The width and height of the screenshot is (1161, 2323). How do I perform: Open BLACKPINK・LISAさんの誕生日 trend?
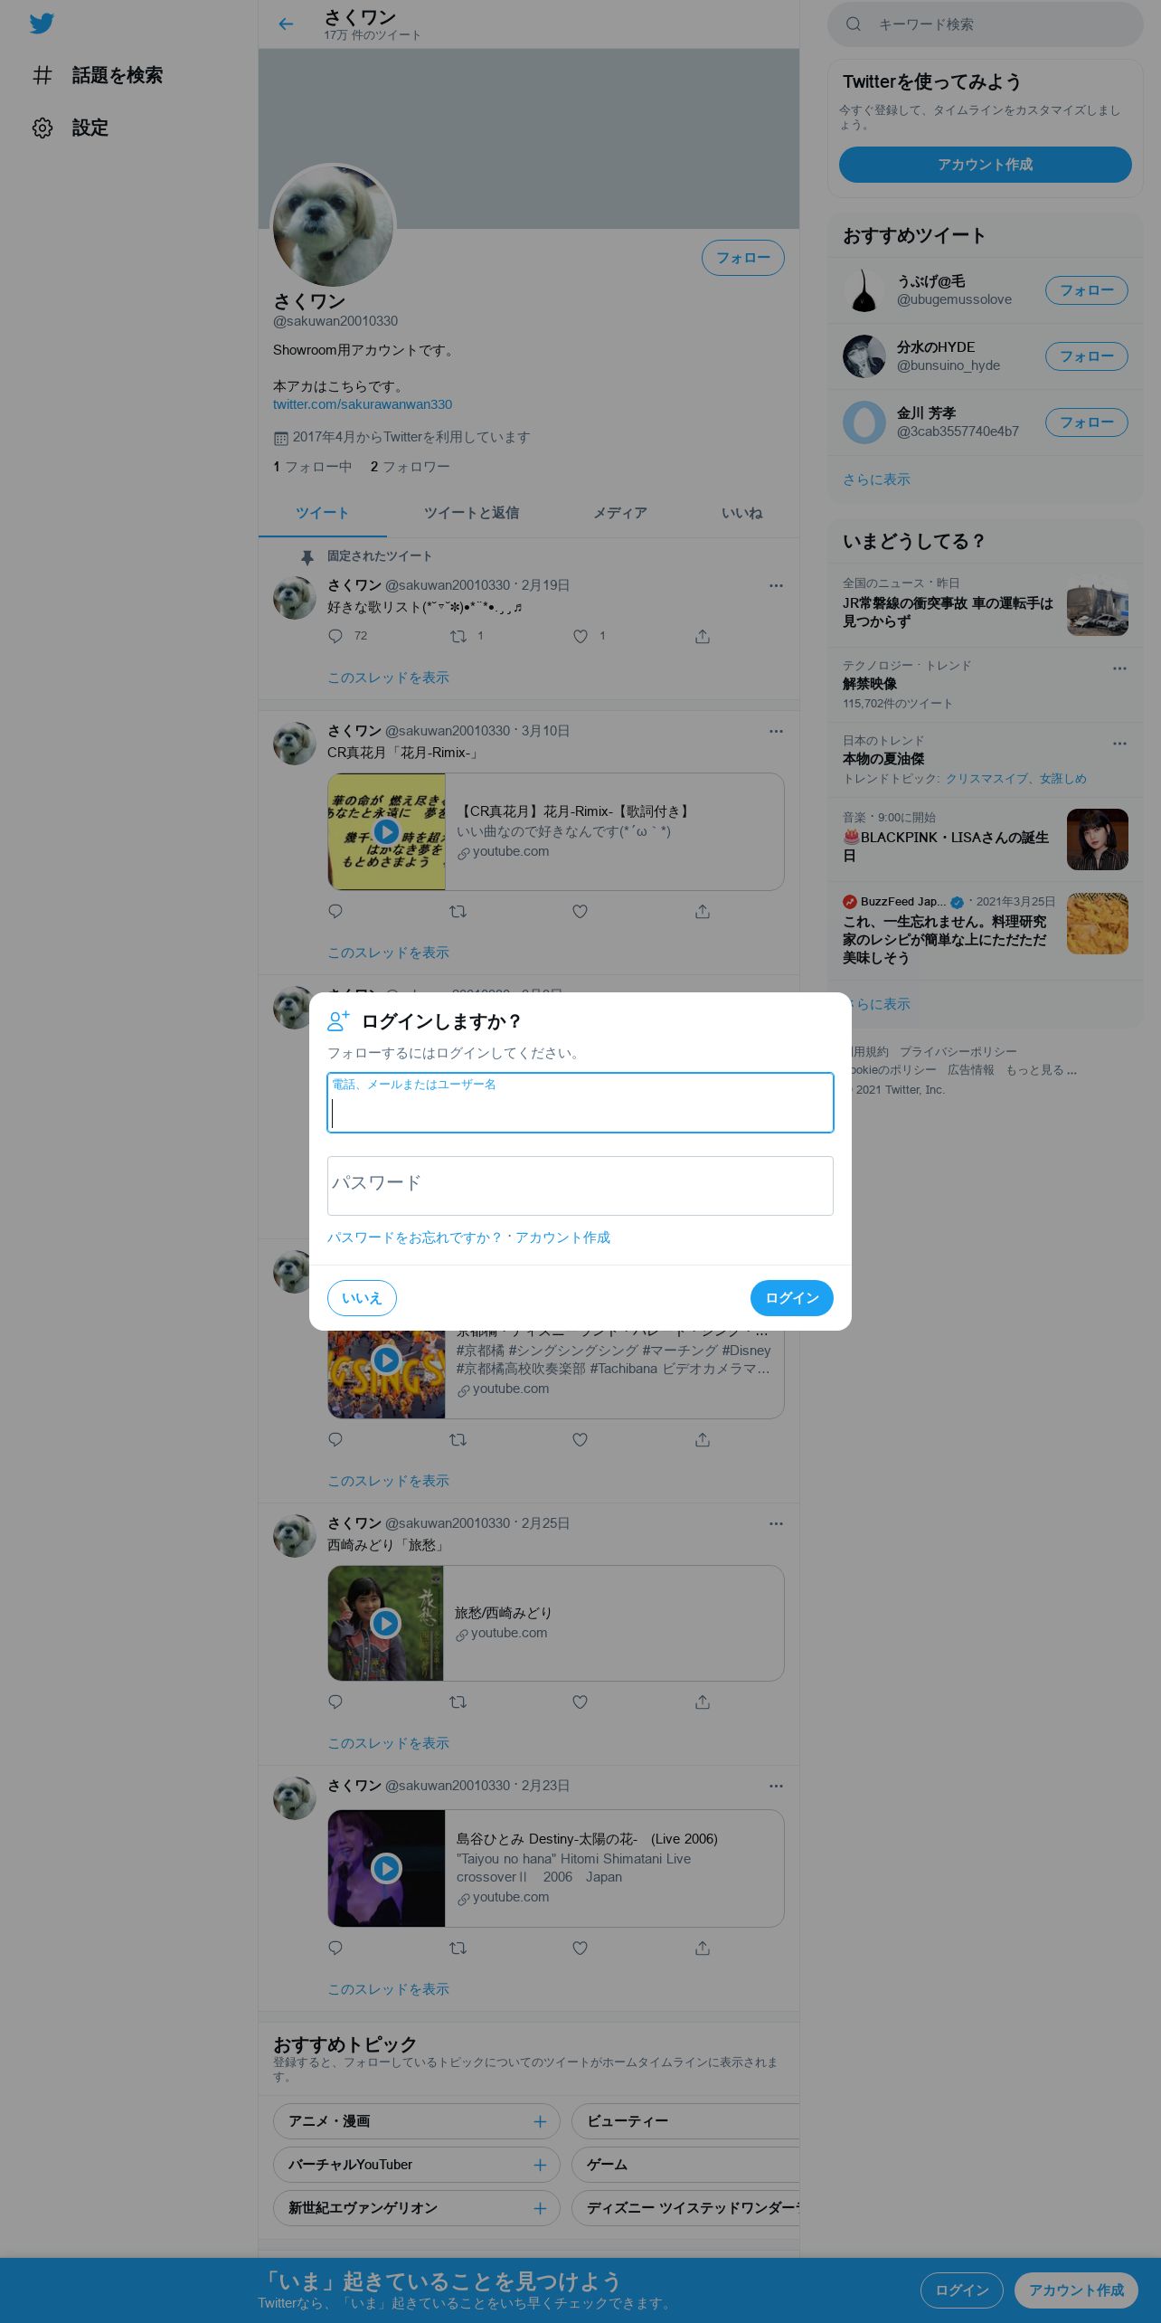point(986,839)
